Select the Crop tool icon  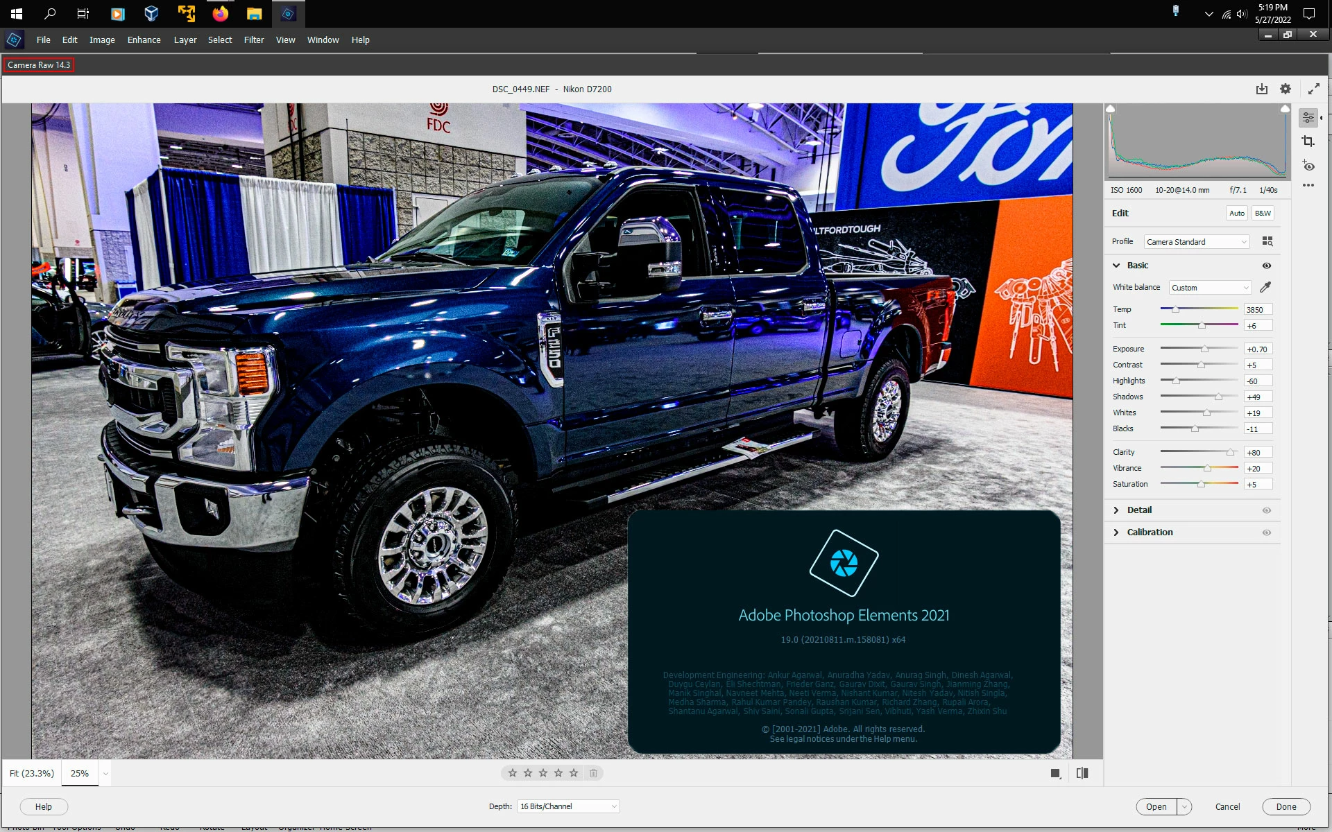[1308, 141]
